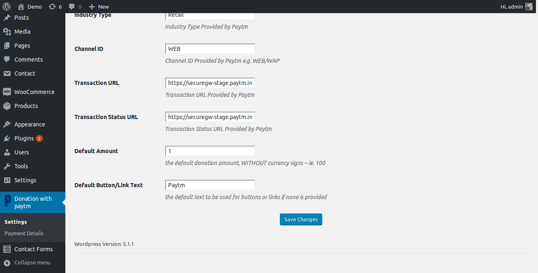Click the WordPress logo icon
This screenshot has width=538, height=273.
(7, 7)
